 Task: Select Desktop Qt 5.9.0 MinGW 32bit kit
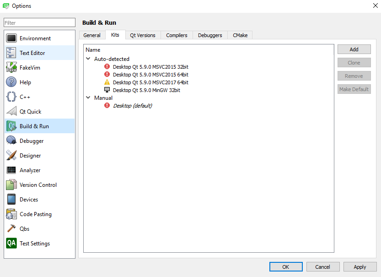pyautogui.click(x=146, y=90)
